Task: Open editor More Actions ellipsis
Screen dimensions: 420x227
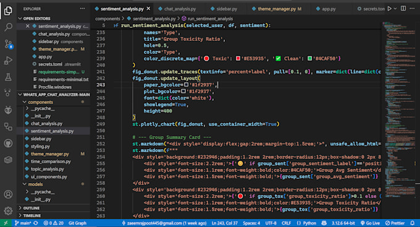Action: pos(412,9)
